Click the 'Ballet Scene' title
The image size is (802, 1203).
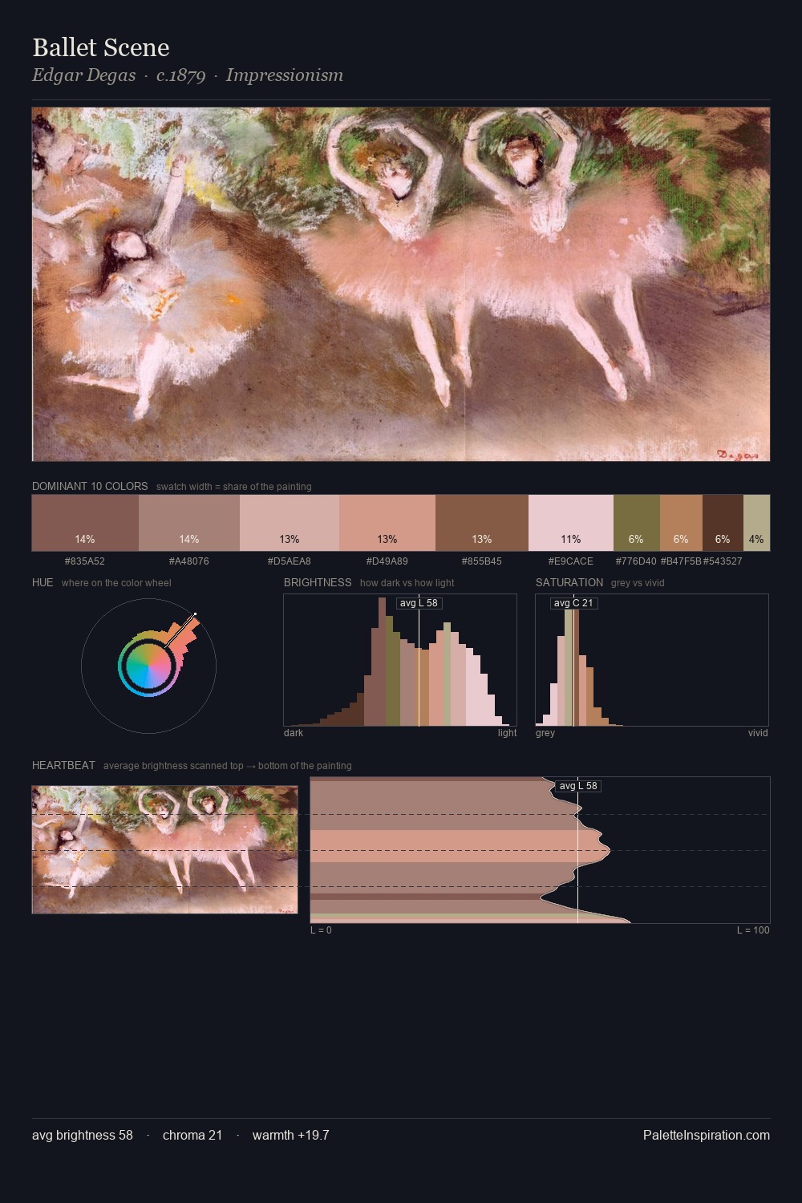click(x=101, y=47)
